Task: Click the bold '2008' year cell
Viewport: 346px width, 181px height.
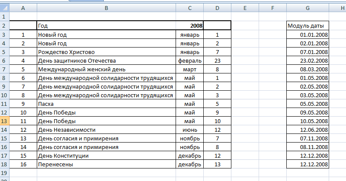Action: (x=190, y=25)
